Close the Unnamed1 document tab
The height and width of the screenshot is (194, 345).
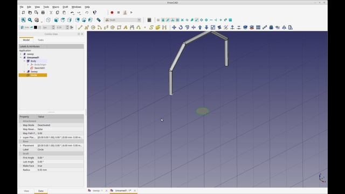coord(135,190)
